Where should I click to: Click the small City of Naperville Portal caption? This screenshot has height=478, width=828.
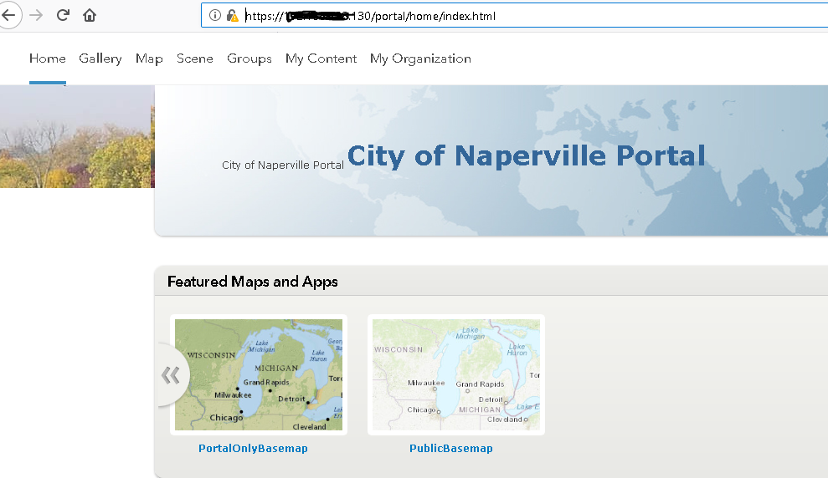(x=282, y=165)
